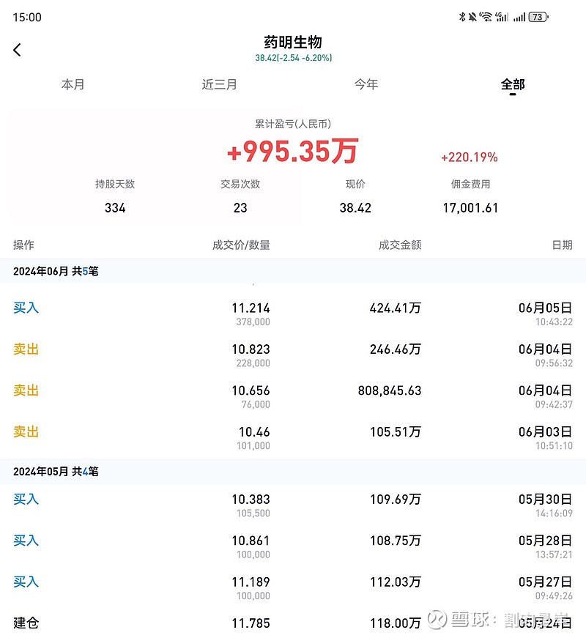
Task: Tap the date 05月27日
Action: (545, 582)
